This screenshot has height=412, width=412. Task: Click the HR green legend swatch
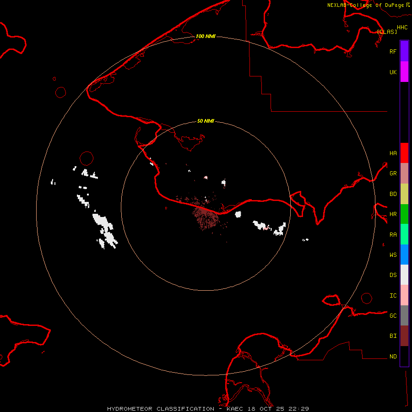(x=404, y=214)
